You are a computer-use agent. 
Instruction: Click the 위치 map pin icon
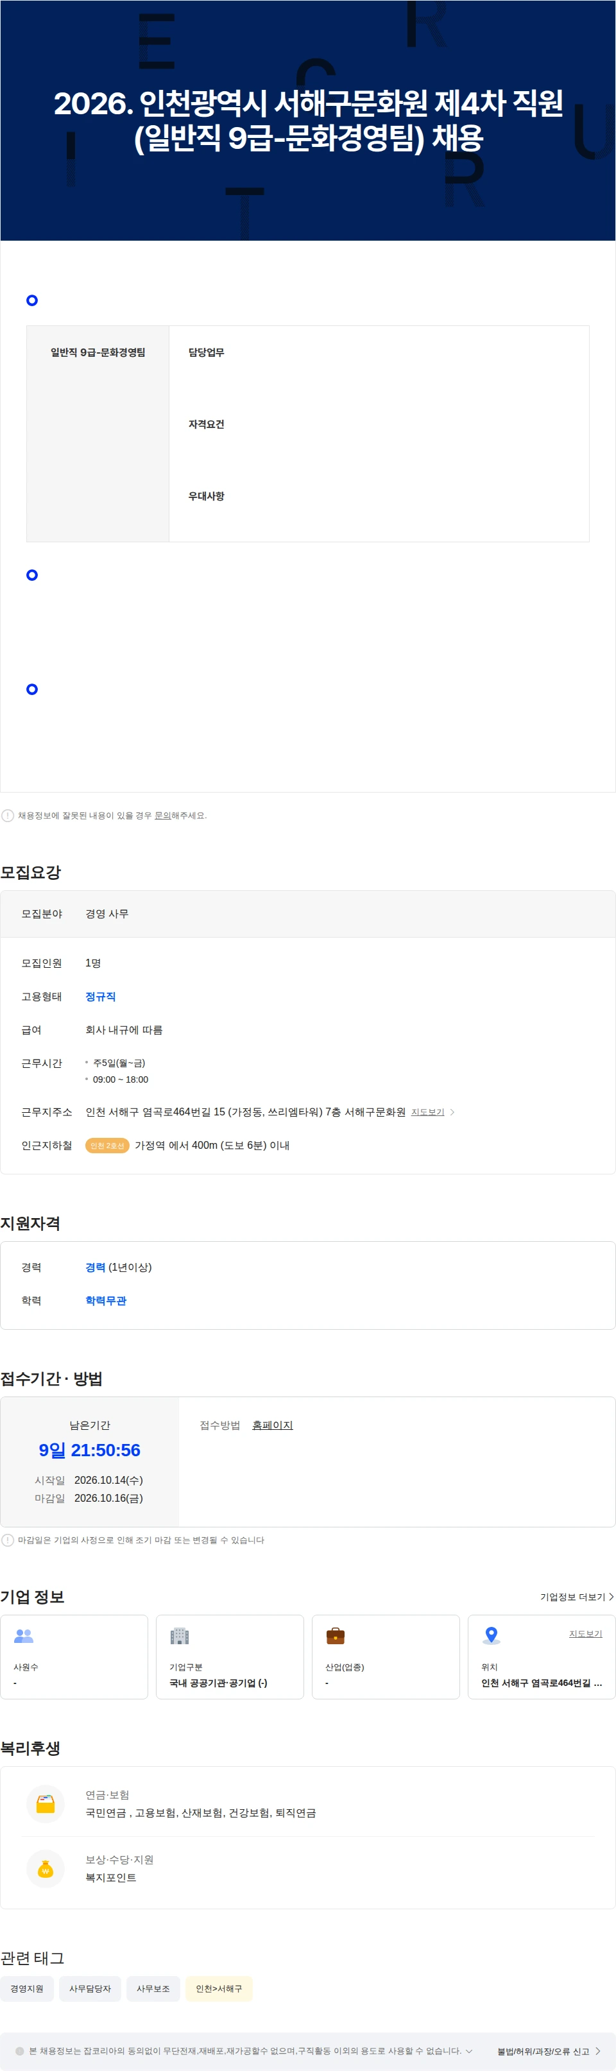[x=492, y=1635]
